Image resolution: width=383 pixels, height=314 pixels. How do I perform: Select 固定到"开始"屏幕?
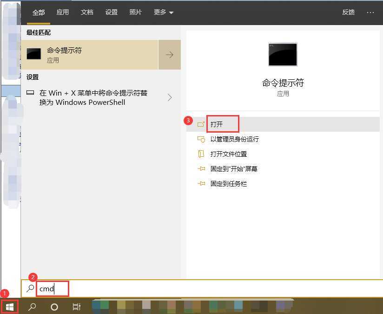point(234,169)
